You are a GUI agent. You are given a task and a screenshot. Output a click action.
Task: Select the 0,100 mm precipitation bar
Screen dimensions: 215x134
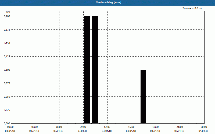144,96
